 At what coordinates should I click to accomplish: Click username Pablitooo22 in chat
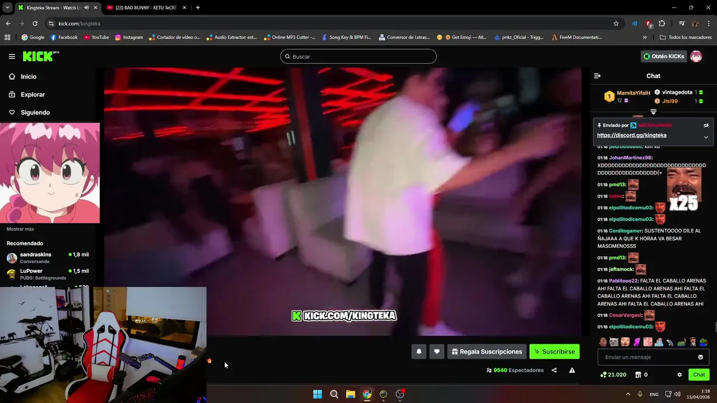click(623, 281)
